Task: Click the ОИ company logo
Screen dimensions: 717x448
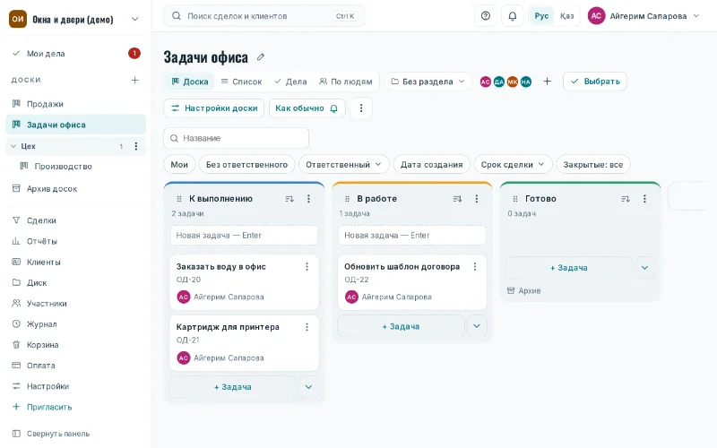Action: point(18,19)
